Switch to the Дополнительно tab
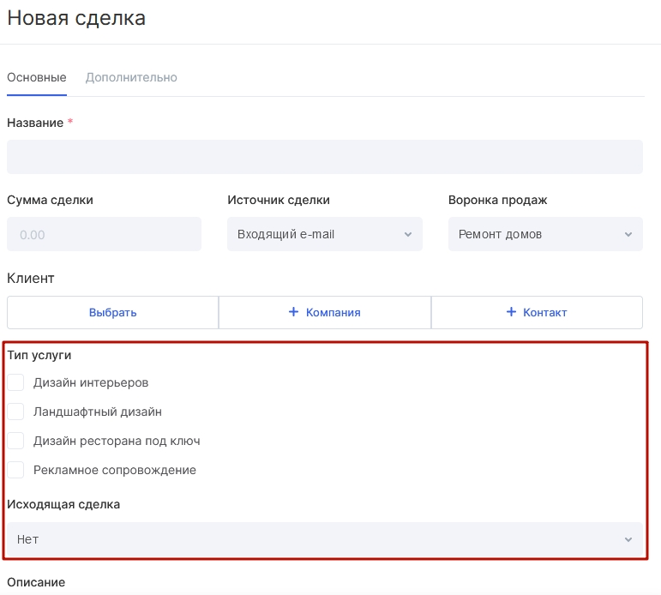The image size is (661, 595). coord(131,78)
